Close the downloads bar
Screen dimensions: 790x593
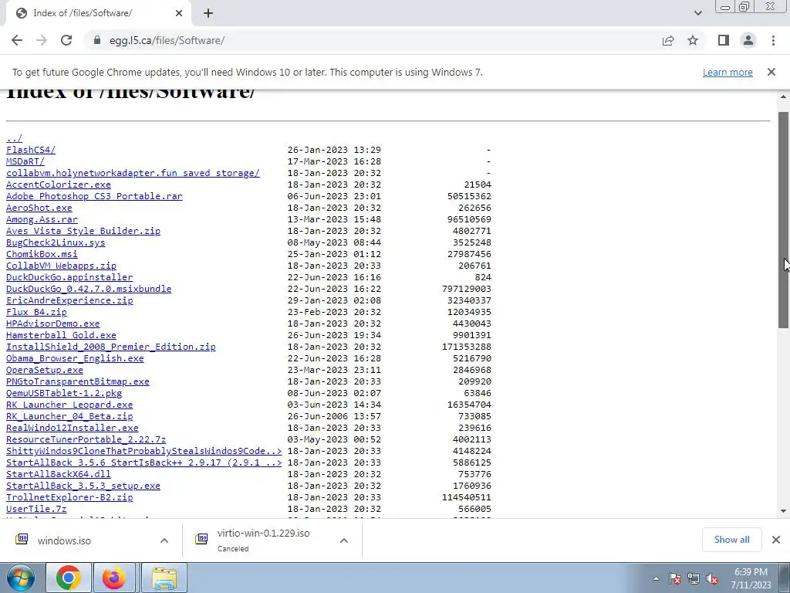coord(776,540)
